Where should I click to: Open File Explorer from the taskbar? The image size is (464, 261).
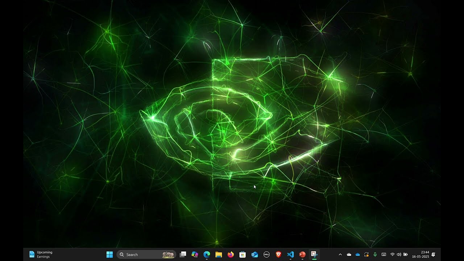click(219, 254)
